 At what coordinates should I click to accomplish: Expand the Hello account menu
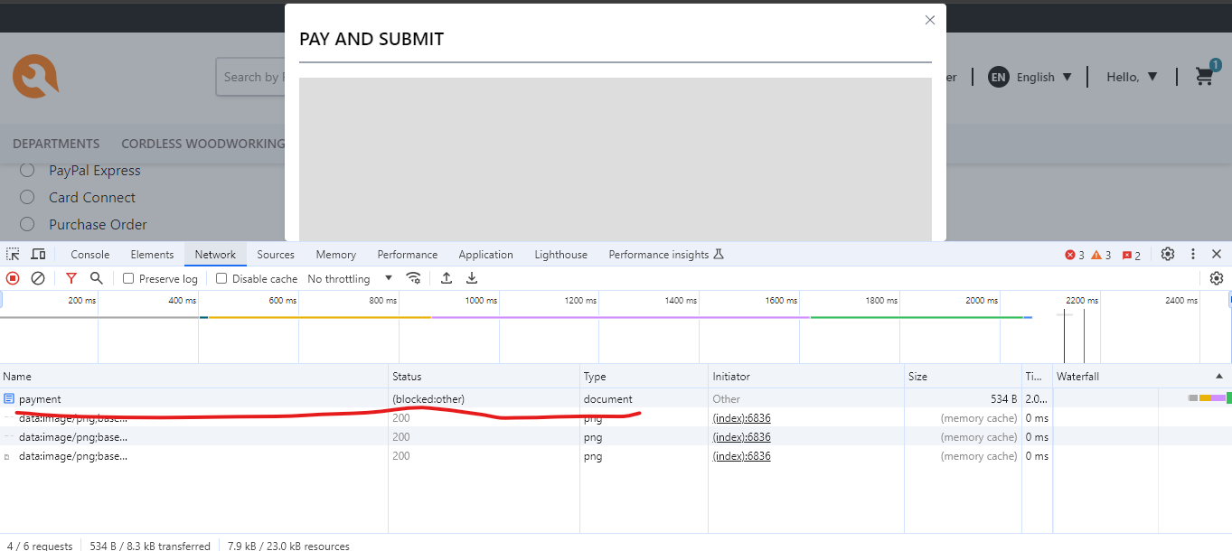[1131, 77]
